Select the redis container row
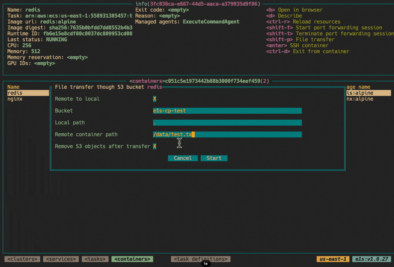This screenshot has width=394, height=267. click(x=28, y=93)
